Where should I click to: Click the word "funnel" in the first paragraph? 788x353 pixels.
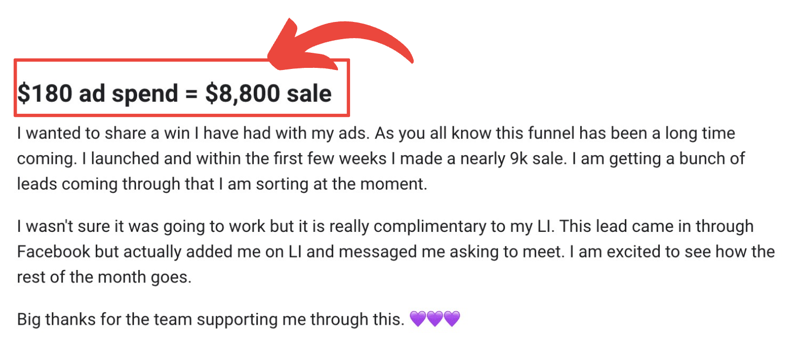(x=548, y=134)
